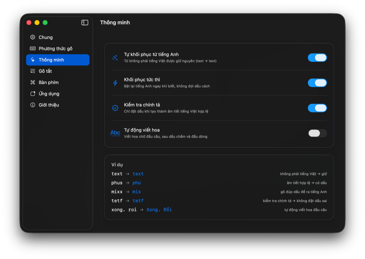This screenshot has height=259, width=365.
Task: Click the checkmark seal icon of Kiểm tra chính tả
Action: click(x=115, y=108)
